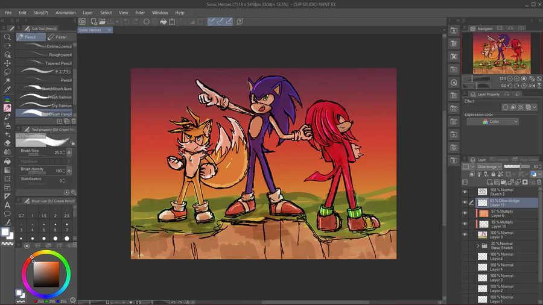Click the Open file folder icon

coord(102,22)
